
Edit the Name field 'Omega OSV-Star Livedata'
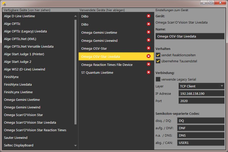[x=190, y=36]
